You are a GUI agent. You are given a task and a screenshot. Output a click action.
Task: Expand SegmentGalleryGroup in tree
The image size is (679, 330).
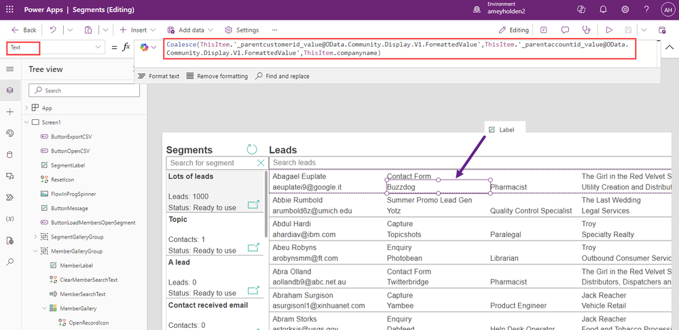tap(35, 236)
